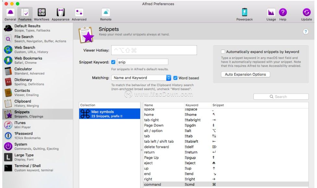Open Contacts feature settings
Screen dimensions: 317x188
[x=38, y=93]
